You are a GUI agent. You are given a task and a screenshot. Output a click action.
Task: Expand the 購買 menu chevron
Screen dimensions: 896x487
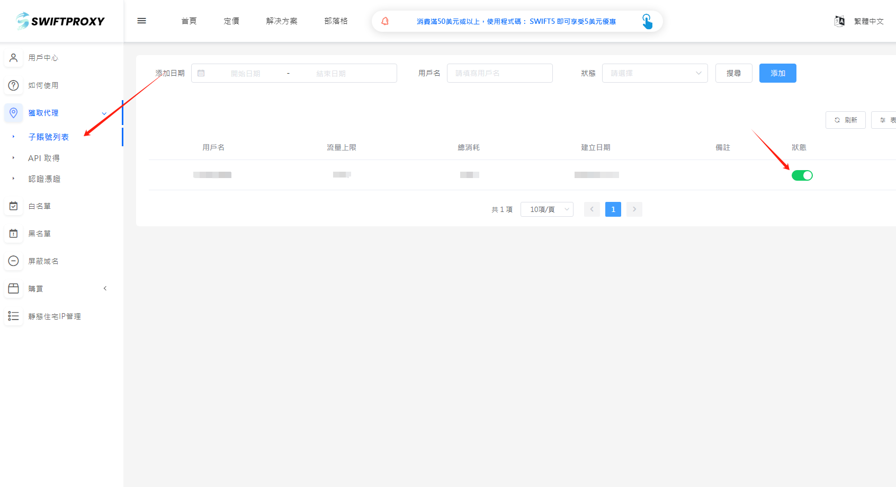click(x=105, y=289)
